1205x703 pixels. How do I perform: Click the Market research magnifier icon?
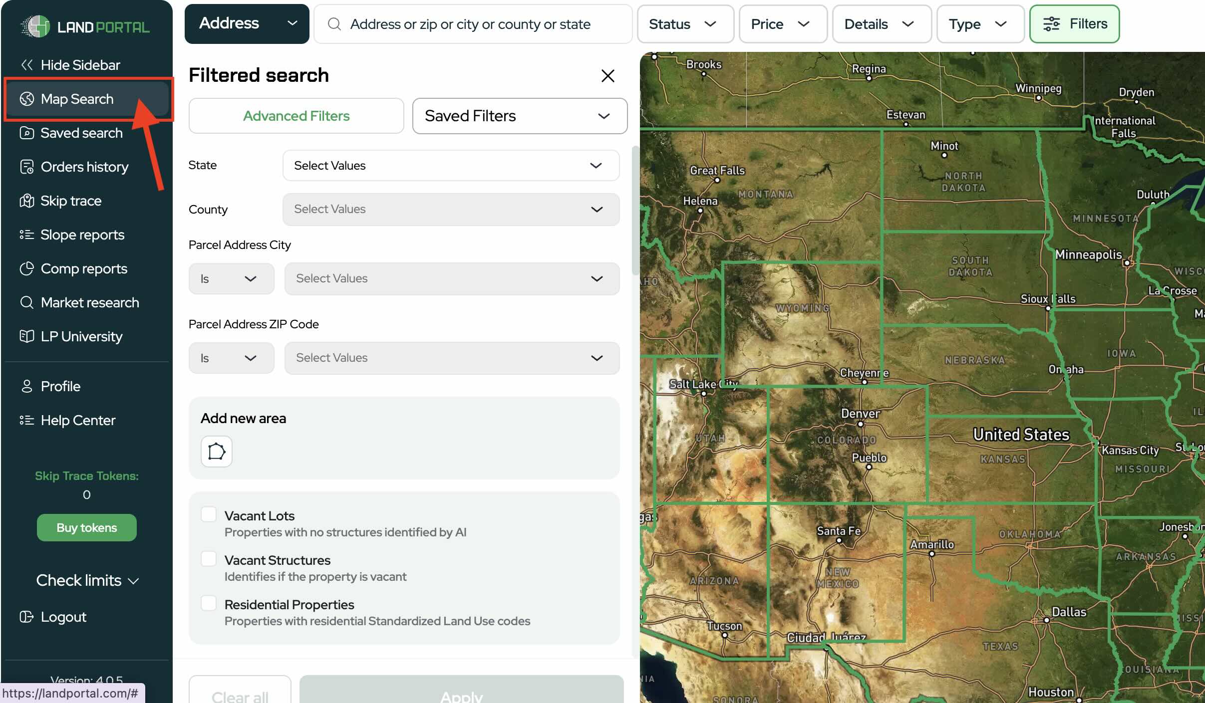coord(26,302)
